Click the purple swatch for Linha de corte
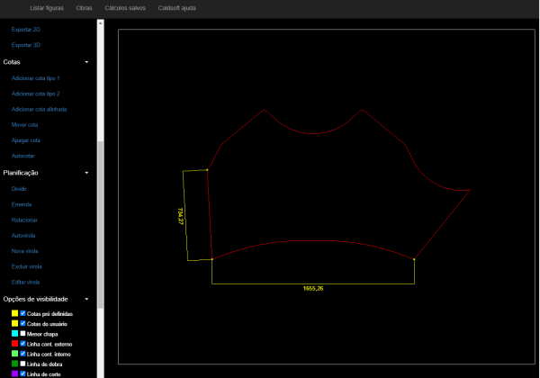This screenshot has width=540, height=378. pyautogui.click(x=14, y=373)
